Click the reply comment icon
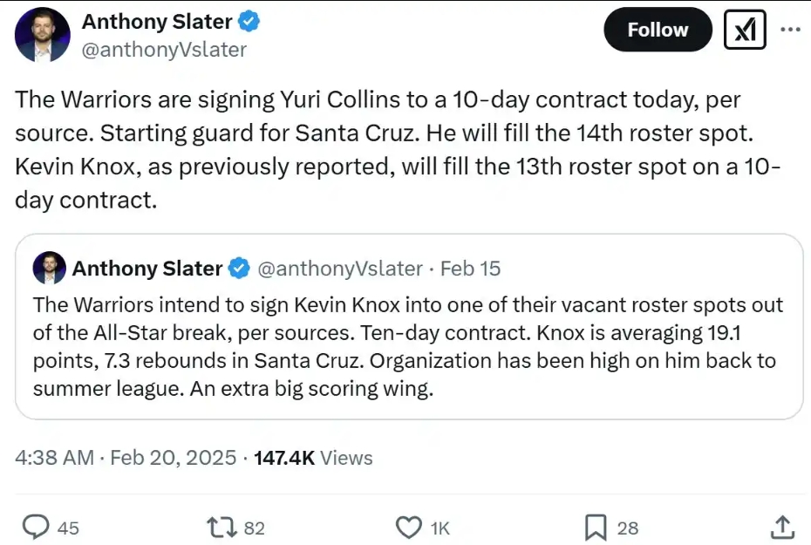Screen dimensions: 811x545 (x=35, y=527)
